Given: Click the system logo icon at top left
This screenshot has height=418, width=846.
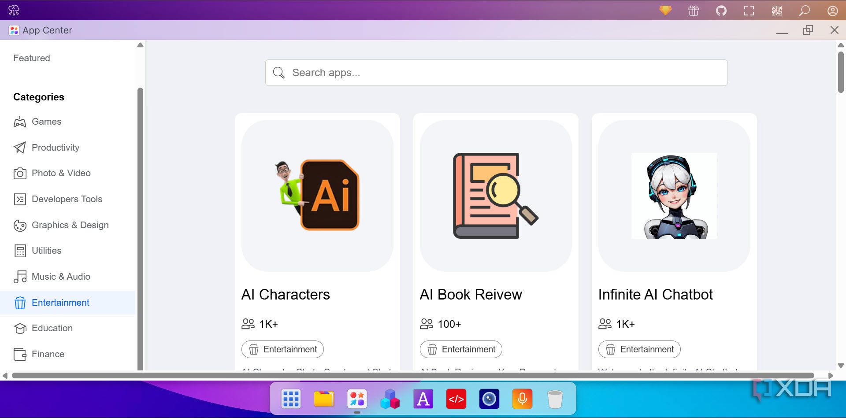Looking at the screenshot, I should pyautogui.click(x=14, y=10).
